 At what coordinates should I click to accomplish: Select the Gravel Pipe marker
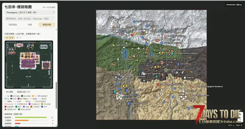183,91
